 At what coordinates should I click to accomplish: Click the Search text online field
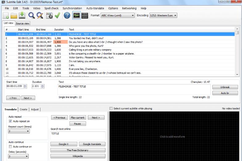pyautogui.click(x=78, y=136)
